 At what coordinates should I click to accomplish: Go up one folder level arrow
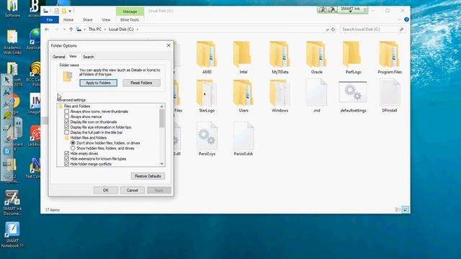pos(71,29)
